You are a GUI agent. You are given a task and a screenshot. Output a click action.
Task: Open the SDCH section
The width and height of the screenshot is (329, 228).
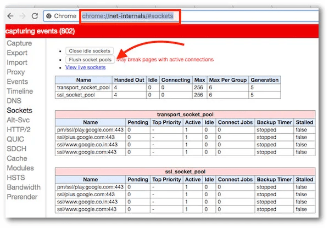pyautogui.click(x=16, y=149)
